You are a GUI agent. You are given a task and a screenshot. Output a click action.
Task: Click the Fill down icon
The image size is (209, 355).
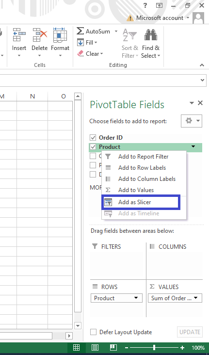point(80,42)
